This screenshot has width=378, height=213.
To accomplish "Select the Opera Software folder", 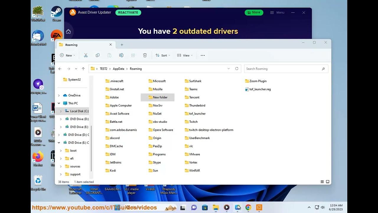I will tap(161, 130).
